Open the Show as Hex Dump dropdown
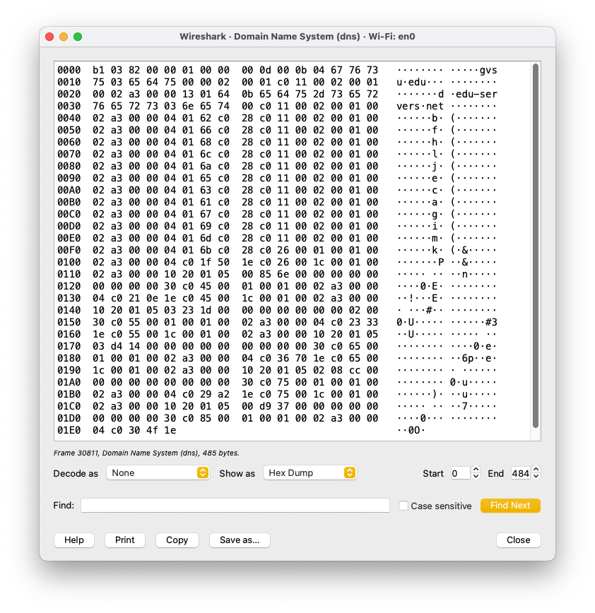This screenshot has height=613, width=595. (310, 472)
